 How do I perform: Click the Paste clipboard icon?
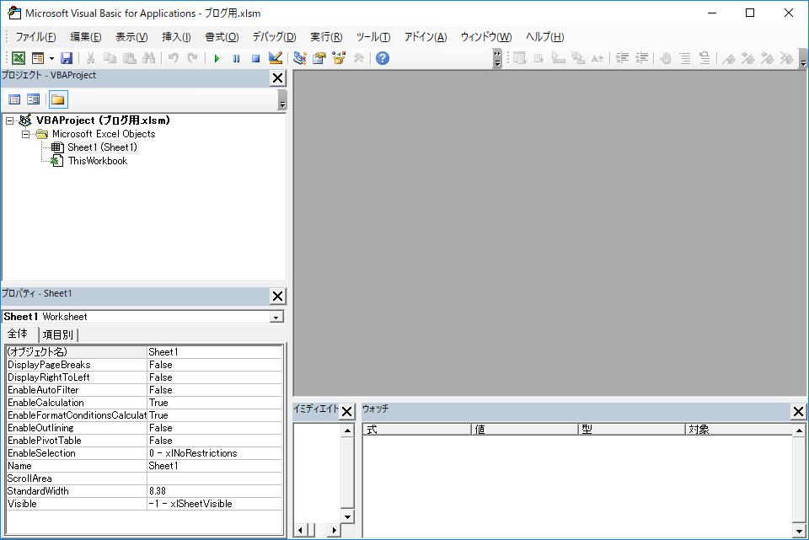130,58
